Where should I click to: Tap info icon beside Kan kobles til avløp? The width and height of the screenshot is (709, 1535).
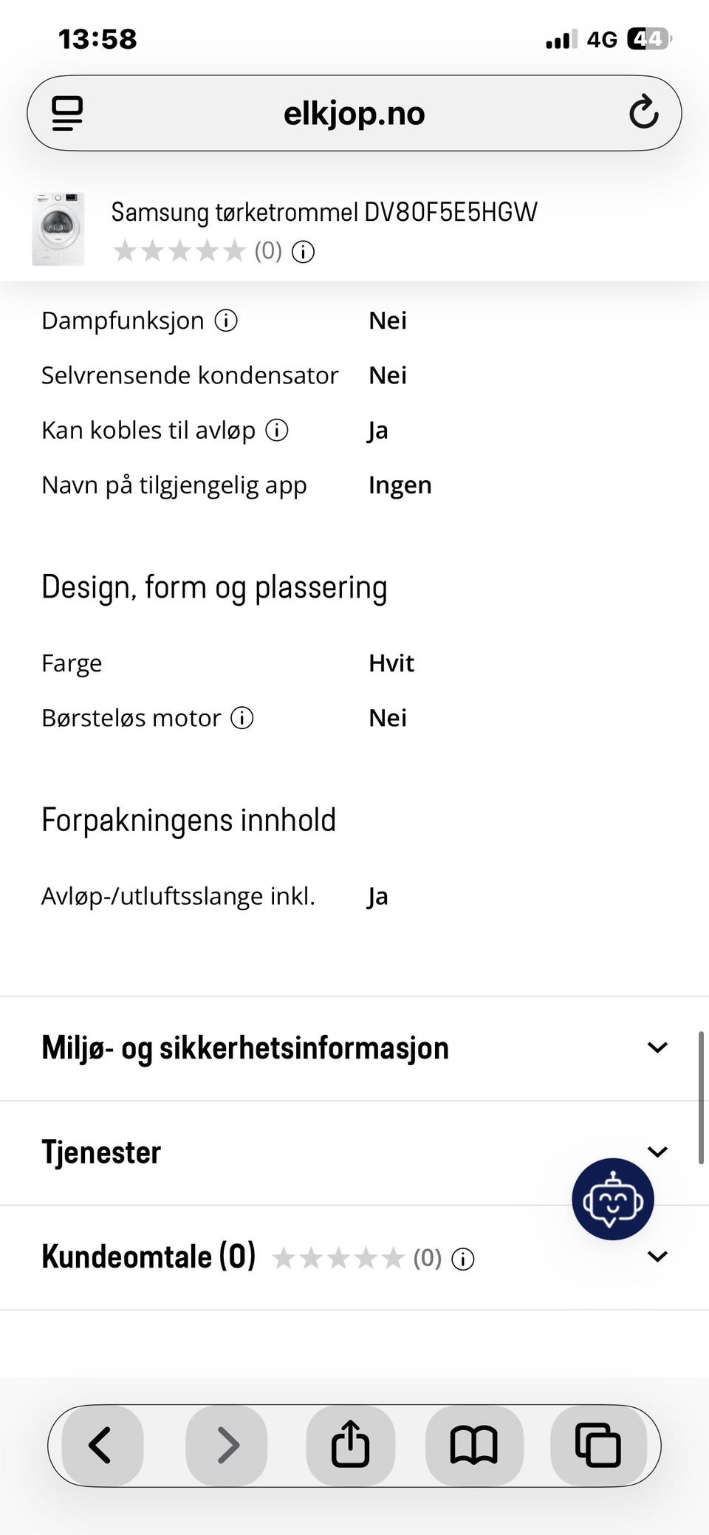277,430
